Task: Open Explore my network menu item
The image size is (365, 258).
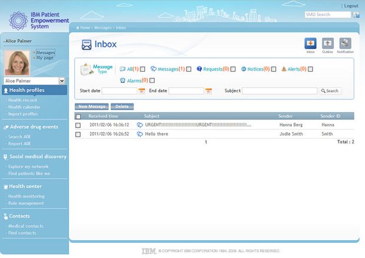Action: [28, 167]
